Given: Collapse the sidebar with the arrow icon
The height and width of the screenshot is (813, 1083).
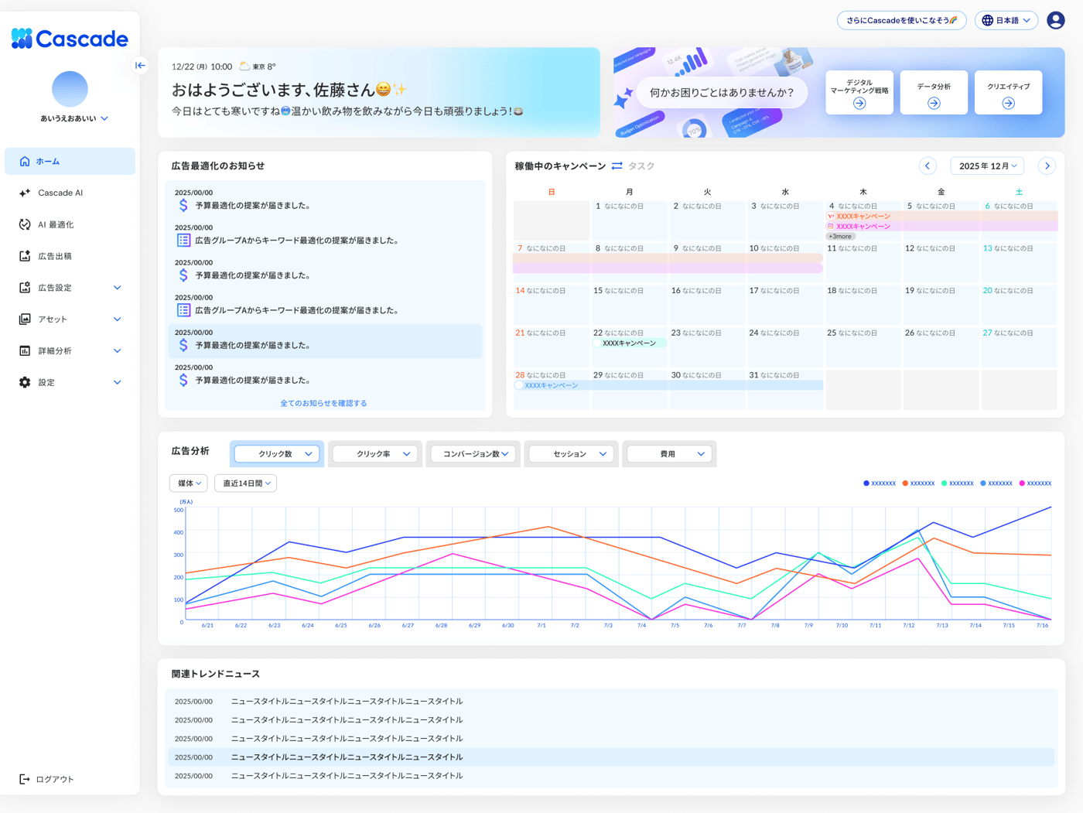Looking at the screenshot, I should point(140,66).
